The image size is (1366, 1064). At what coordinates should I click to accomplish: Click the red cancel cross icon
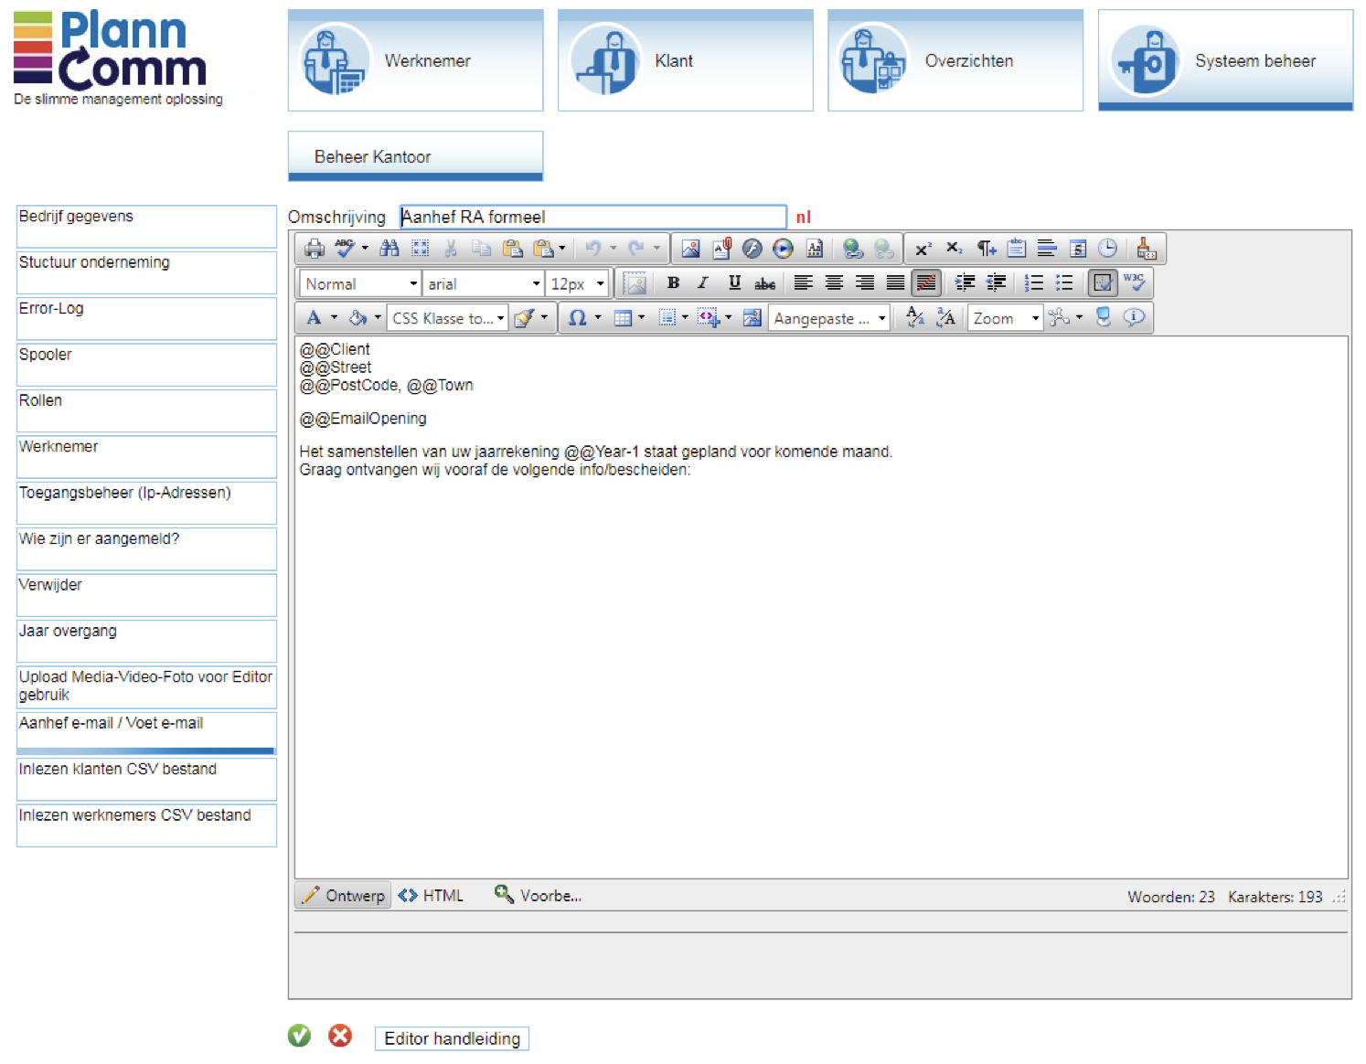[x=340, y=1036]
